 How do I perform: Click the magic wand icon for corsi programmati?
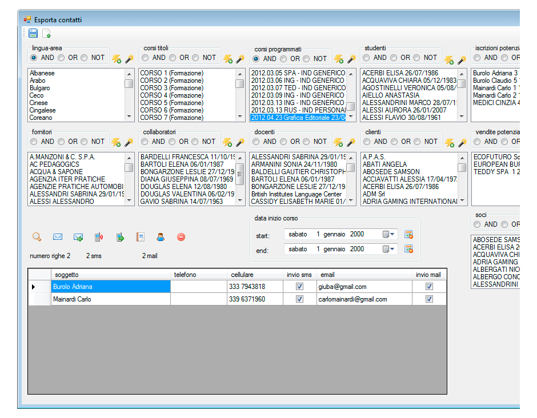351,59
